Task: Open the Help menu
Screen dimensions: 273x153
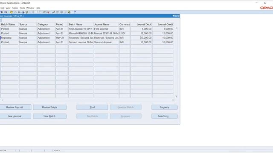Action: pyautogui.click(x=38, y=8)
